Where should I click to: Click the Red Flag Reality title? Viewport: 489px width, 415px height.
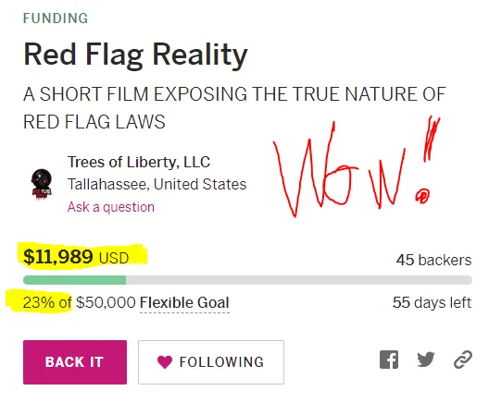click(x=135, y=55)
